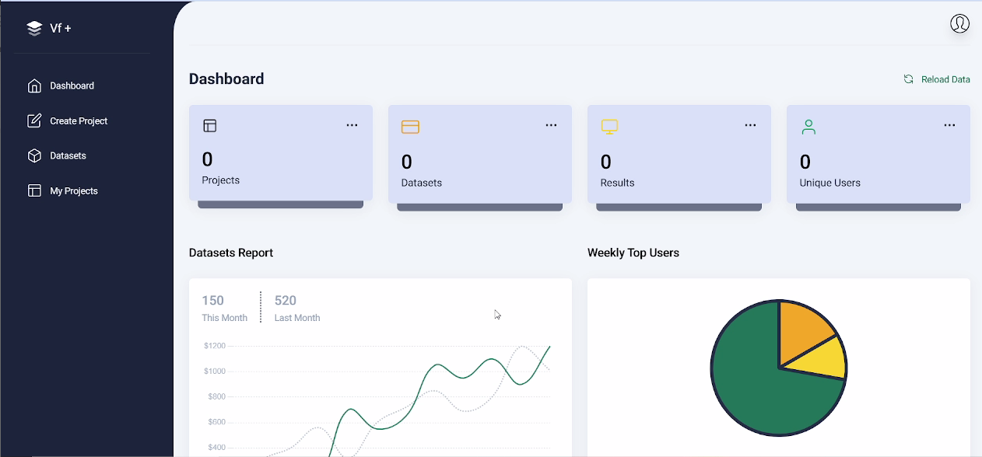This screenshot has height=457, width=982.
Task: Click the Projects card table icon
Action: 209,125
